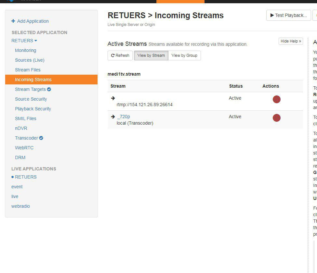The height and width of the screenshot is (273, 317).
Task: Select Incoming Streams in the sidebar
Action: pos(51,80)
